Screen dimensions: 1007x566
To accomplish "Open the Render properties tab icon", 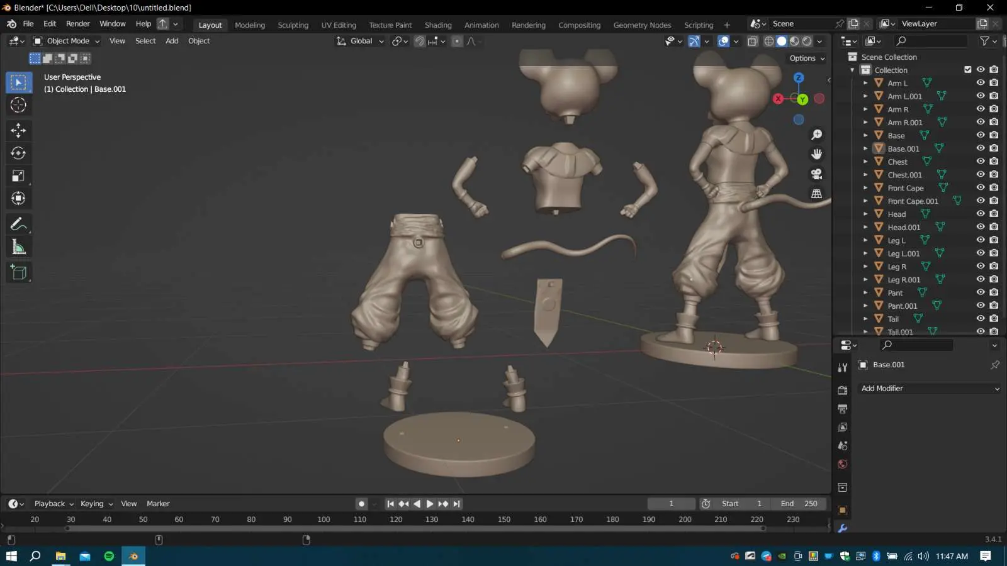I will click(x=842, y=391).
